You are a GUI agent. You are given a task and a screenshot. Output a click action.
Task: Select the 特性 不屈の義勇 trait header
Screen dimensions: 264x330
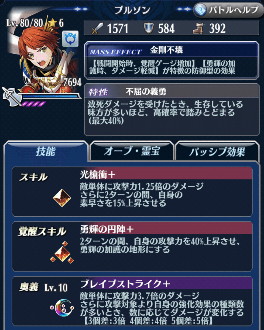[x=172, y=92]
